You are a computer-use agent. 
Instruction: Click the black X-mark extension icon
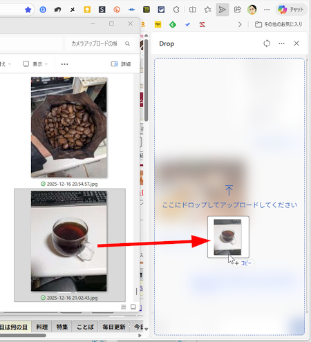click(73, 10)
